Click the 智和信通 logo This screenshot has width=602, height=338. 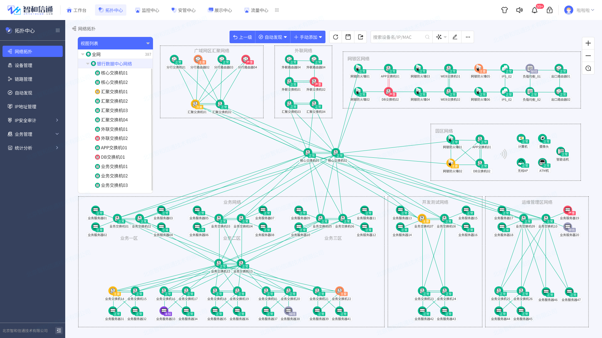click(30, 10)
